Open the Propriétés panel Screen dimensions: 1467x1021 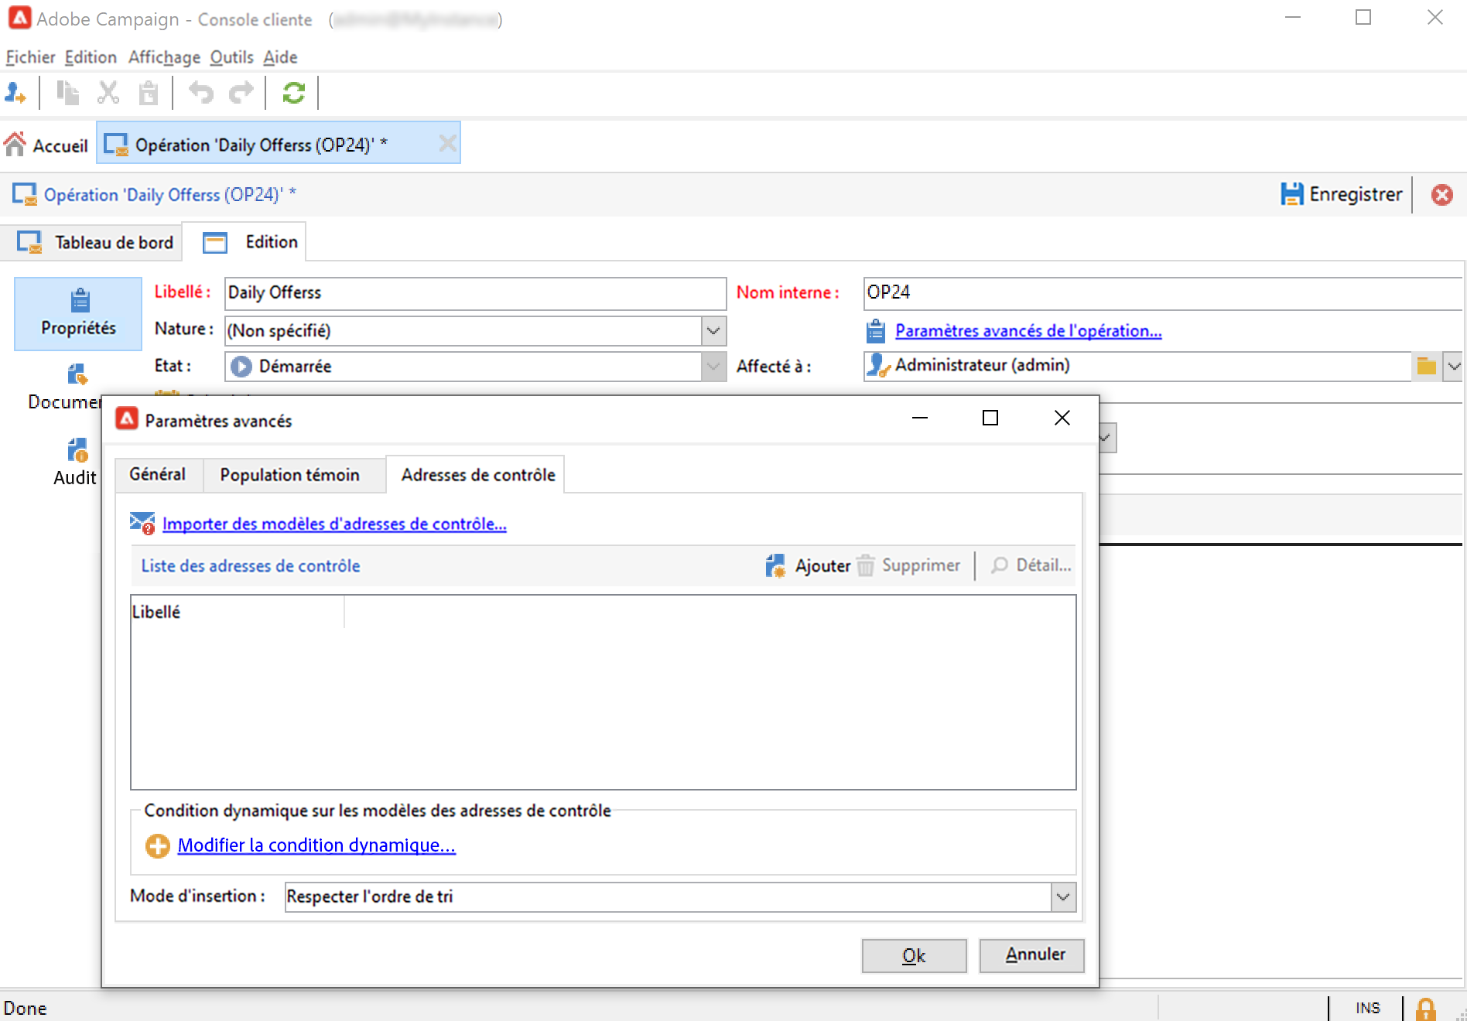tap(78, 314)
